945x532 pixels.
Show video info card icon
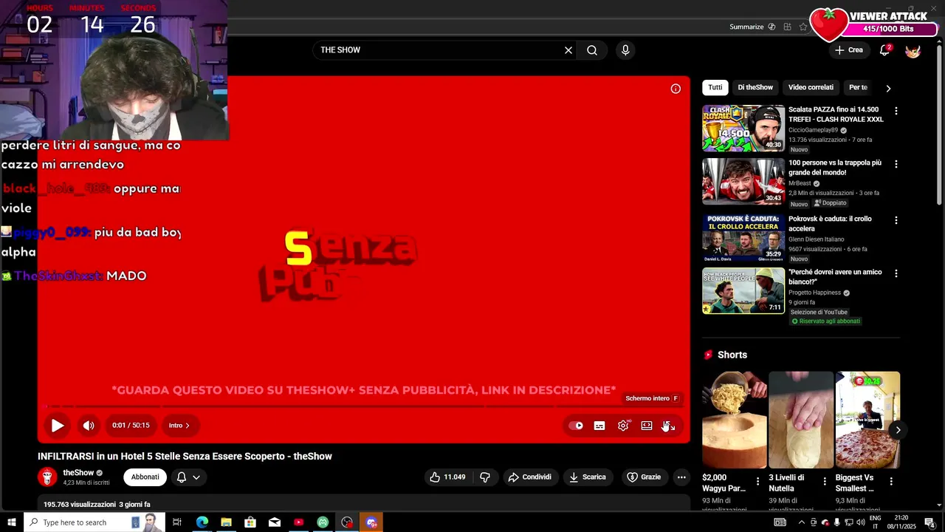coord(676,89)
